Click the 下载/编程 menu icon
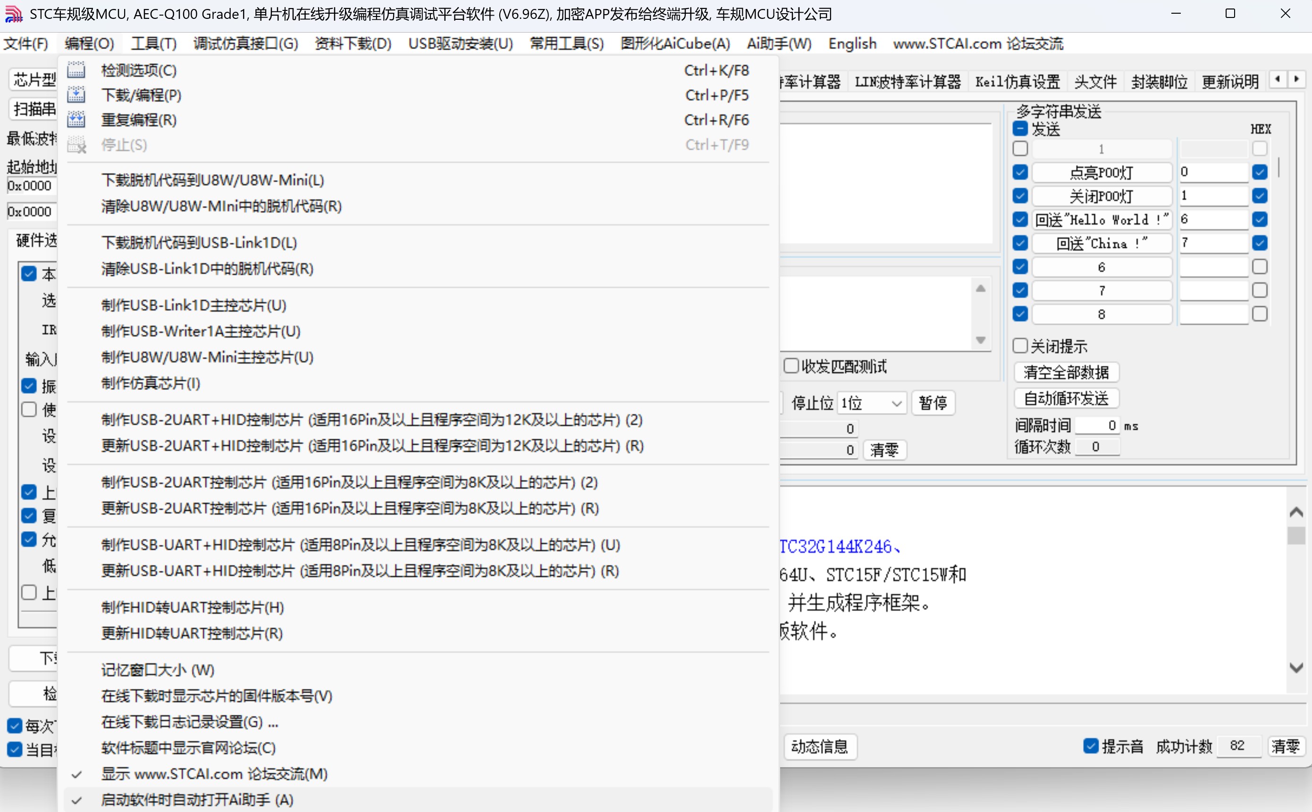The image size is (1312, 812). click(x=76, y=94)
